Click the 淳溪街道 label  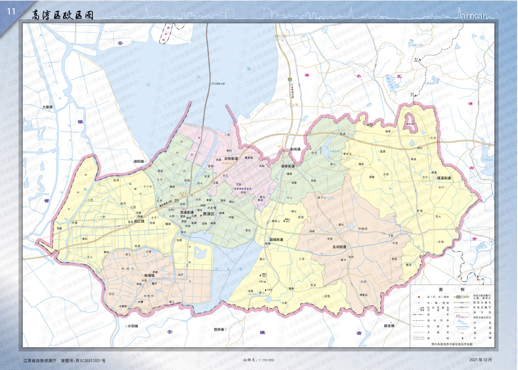coord(187,212)
